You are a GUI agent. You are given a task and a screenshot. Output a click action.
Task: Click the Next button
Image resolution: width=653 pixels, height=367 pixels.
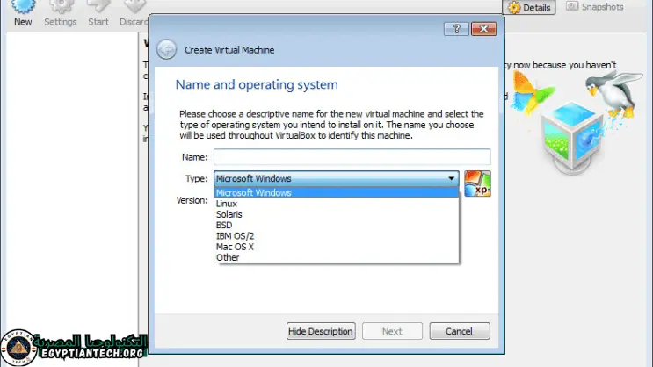[392, 331]
